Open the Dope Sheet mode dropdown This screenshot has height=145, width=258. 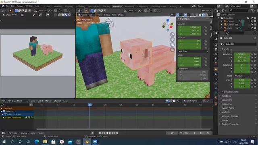[19, 101]
